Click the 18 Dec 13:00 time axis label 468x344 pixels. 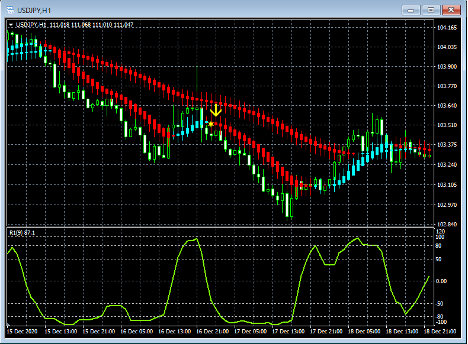(x=402, y=331)
